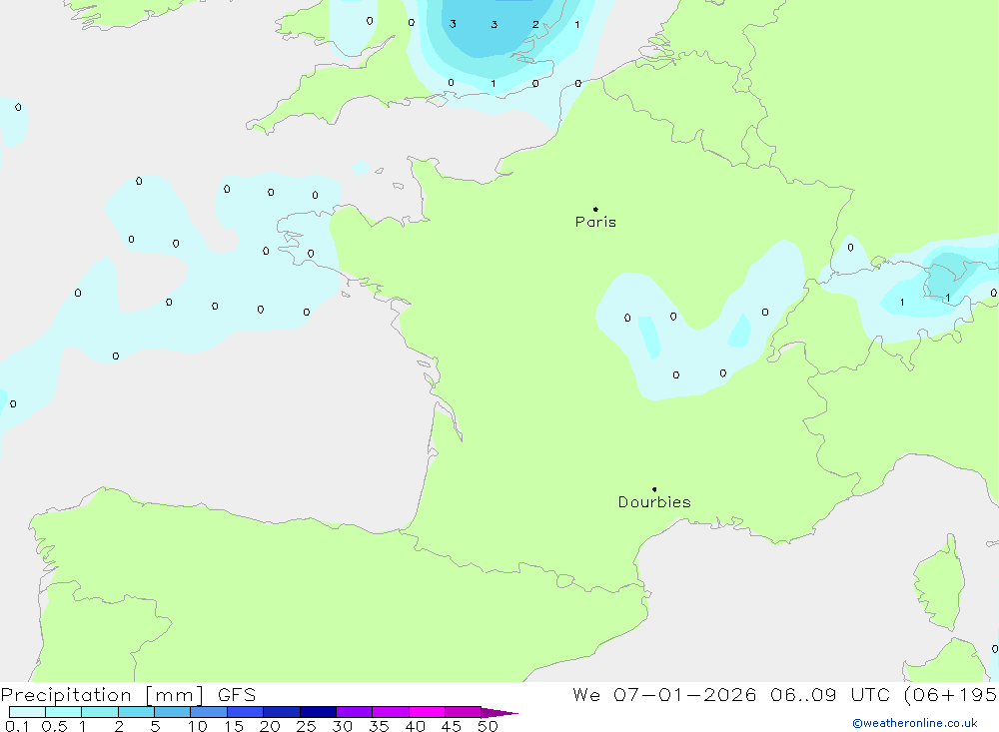
Task: Click the legend arrow tip above 50
Action: point(499,713)
